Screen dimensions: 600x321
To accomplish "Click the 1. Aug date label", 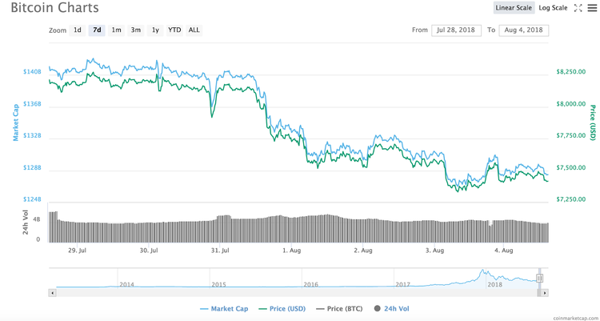I will pos(291,251).
